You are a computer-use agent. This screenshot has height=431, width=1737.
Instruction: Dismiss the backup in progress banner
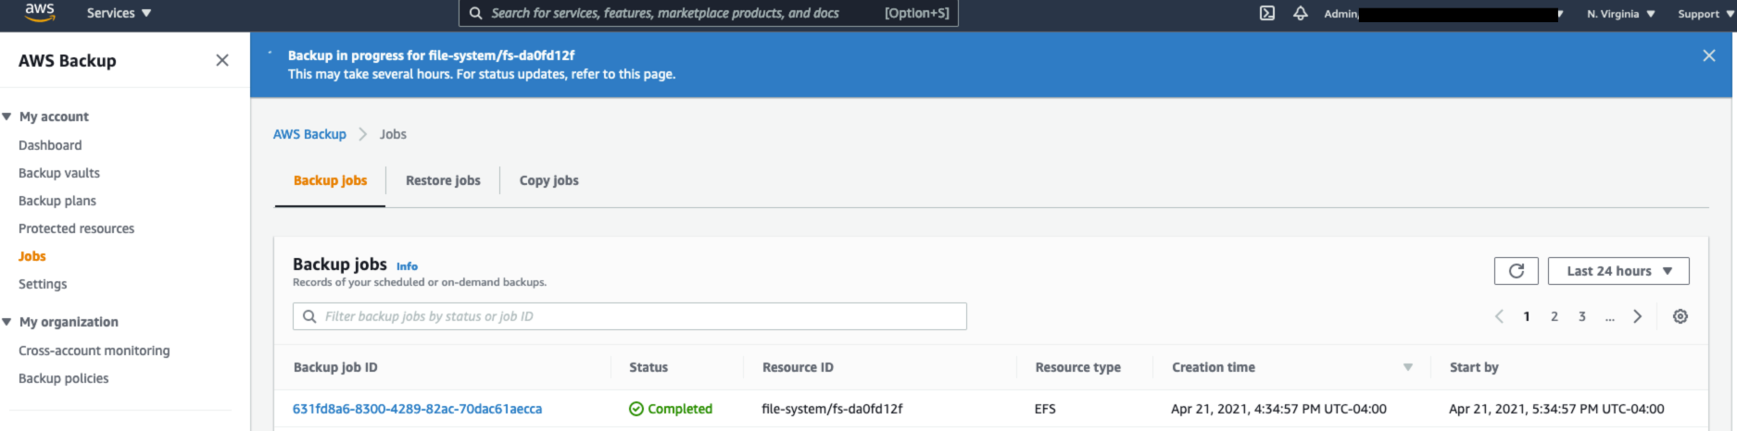coord(1708,55)
